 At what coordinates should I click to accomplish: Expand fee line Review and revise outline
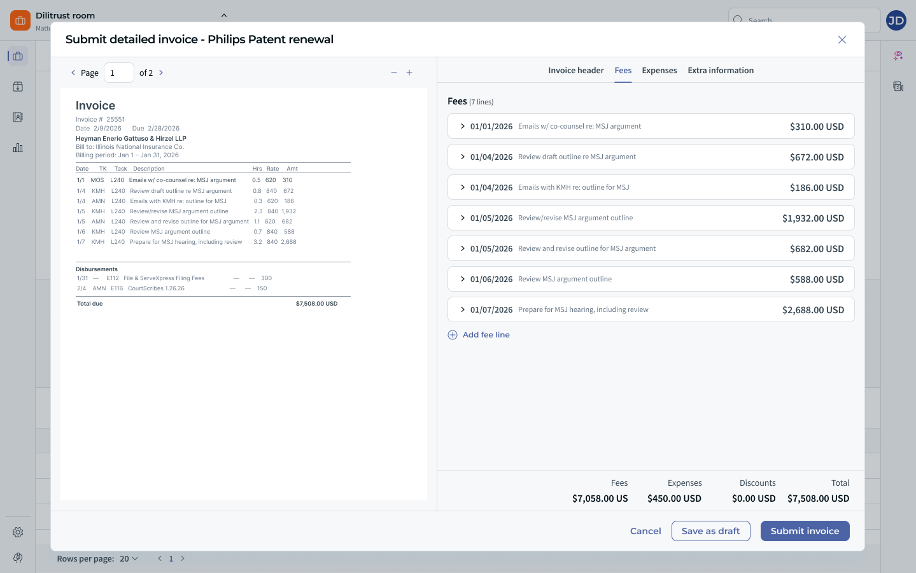coord(463,248)
